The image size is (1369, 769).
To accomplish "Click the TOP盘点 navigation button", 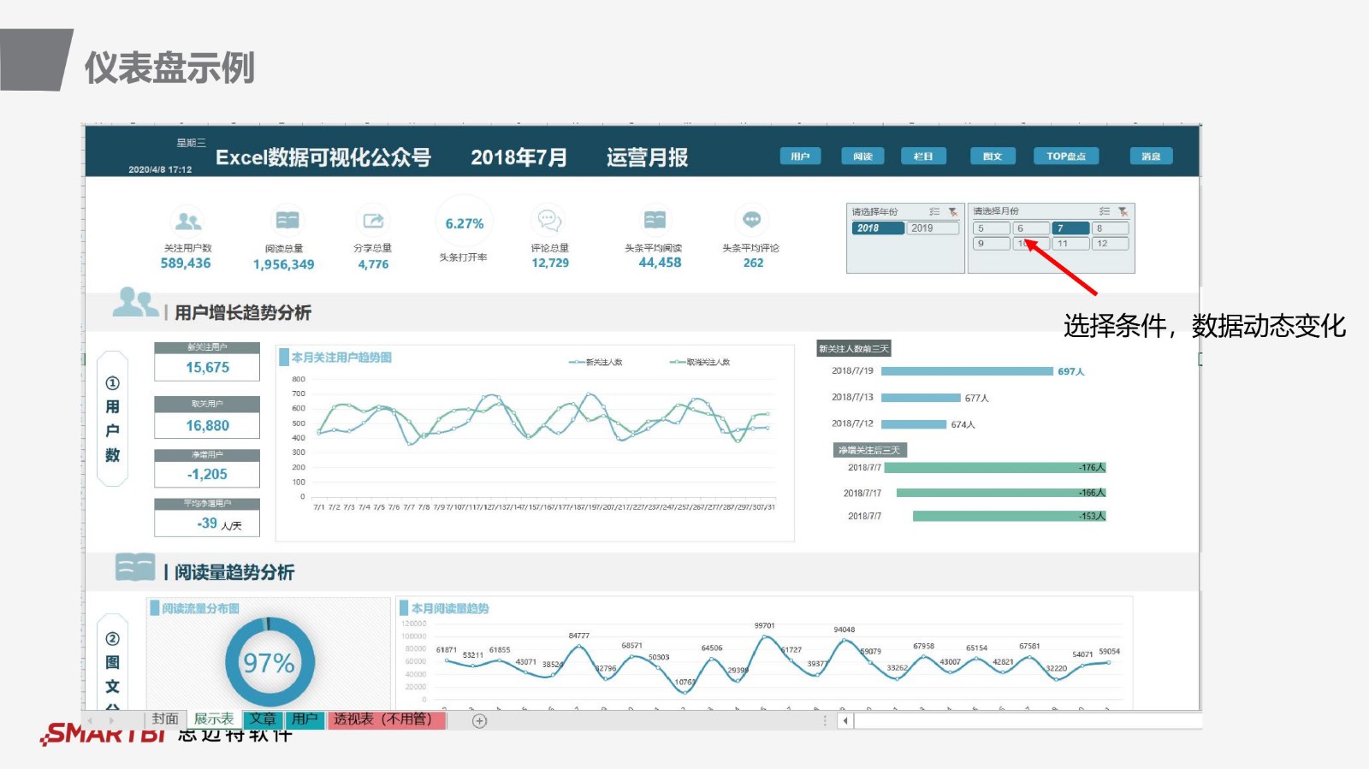I will [1065, 157].
